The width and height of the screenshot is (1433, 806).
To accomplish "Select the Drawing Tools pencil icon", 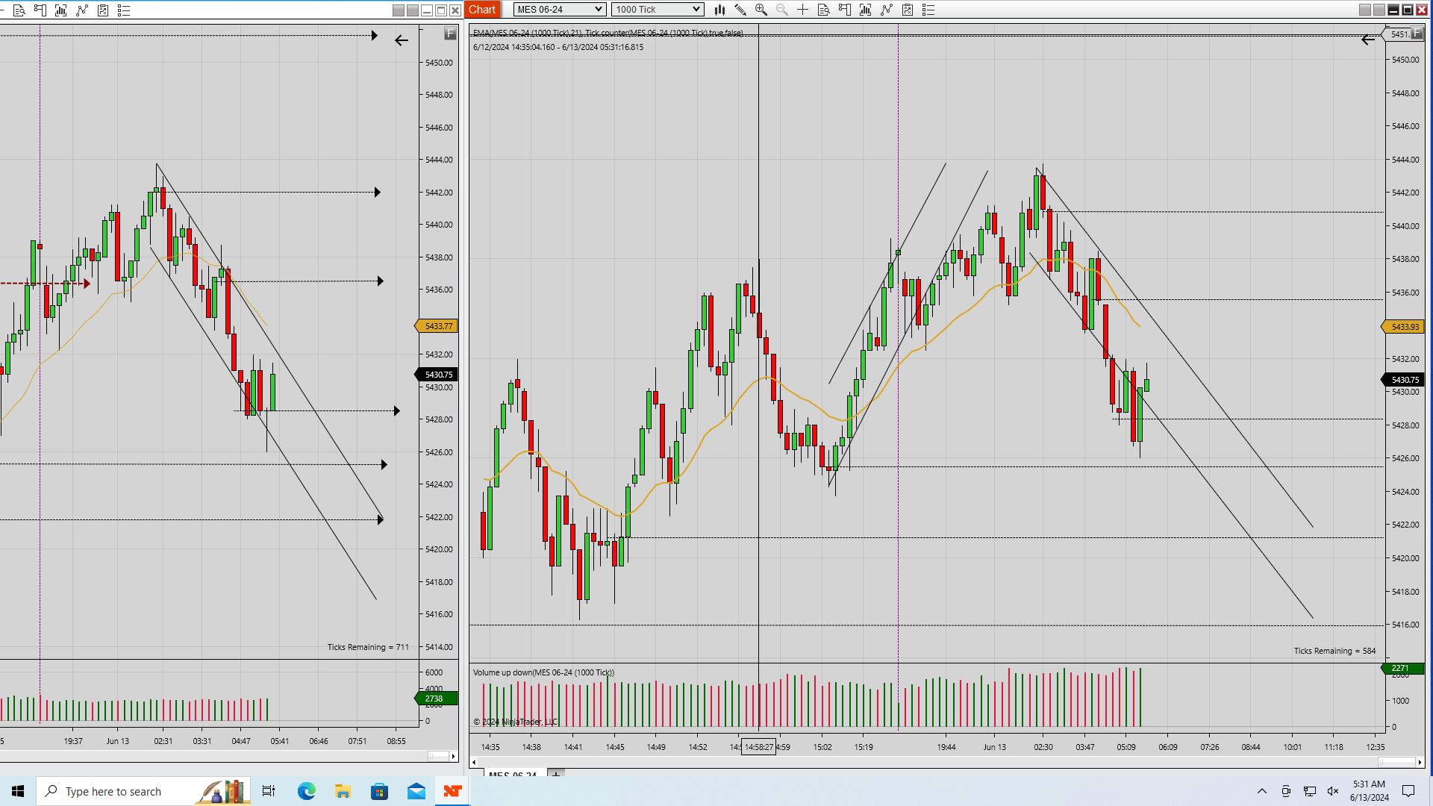I will (x=740, y=10).
